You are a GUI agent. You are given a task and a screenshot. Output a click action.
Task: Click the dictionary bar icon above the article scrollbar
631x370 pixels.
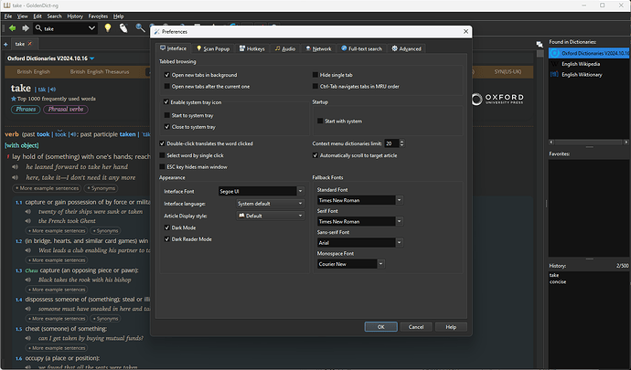[540, 44]
